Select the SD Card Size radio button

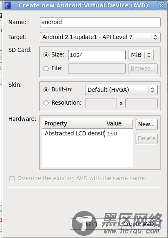click(x=46, y=55)
